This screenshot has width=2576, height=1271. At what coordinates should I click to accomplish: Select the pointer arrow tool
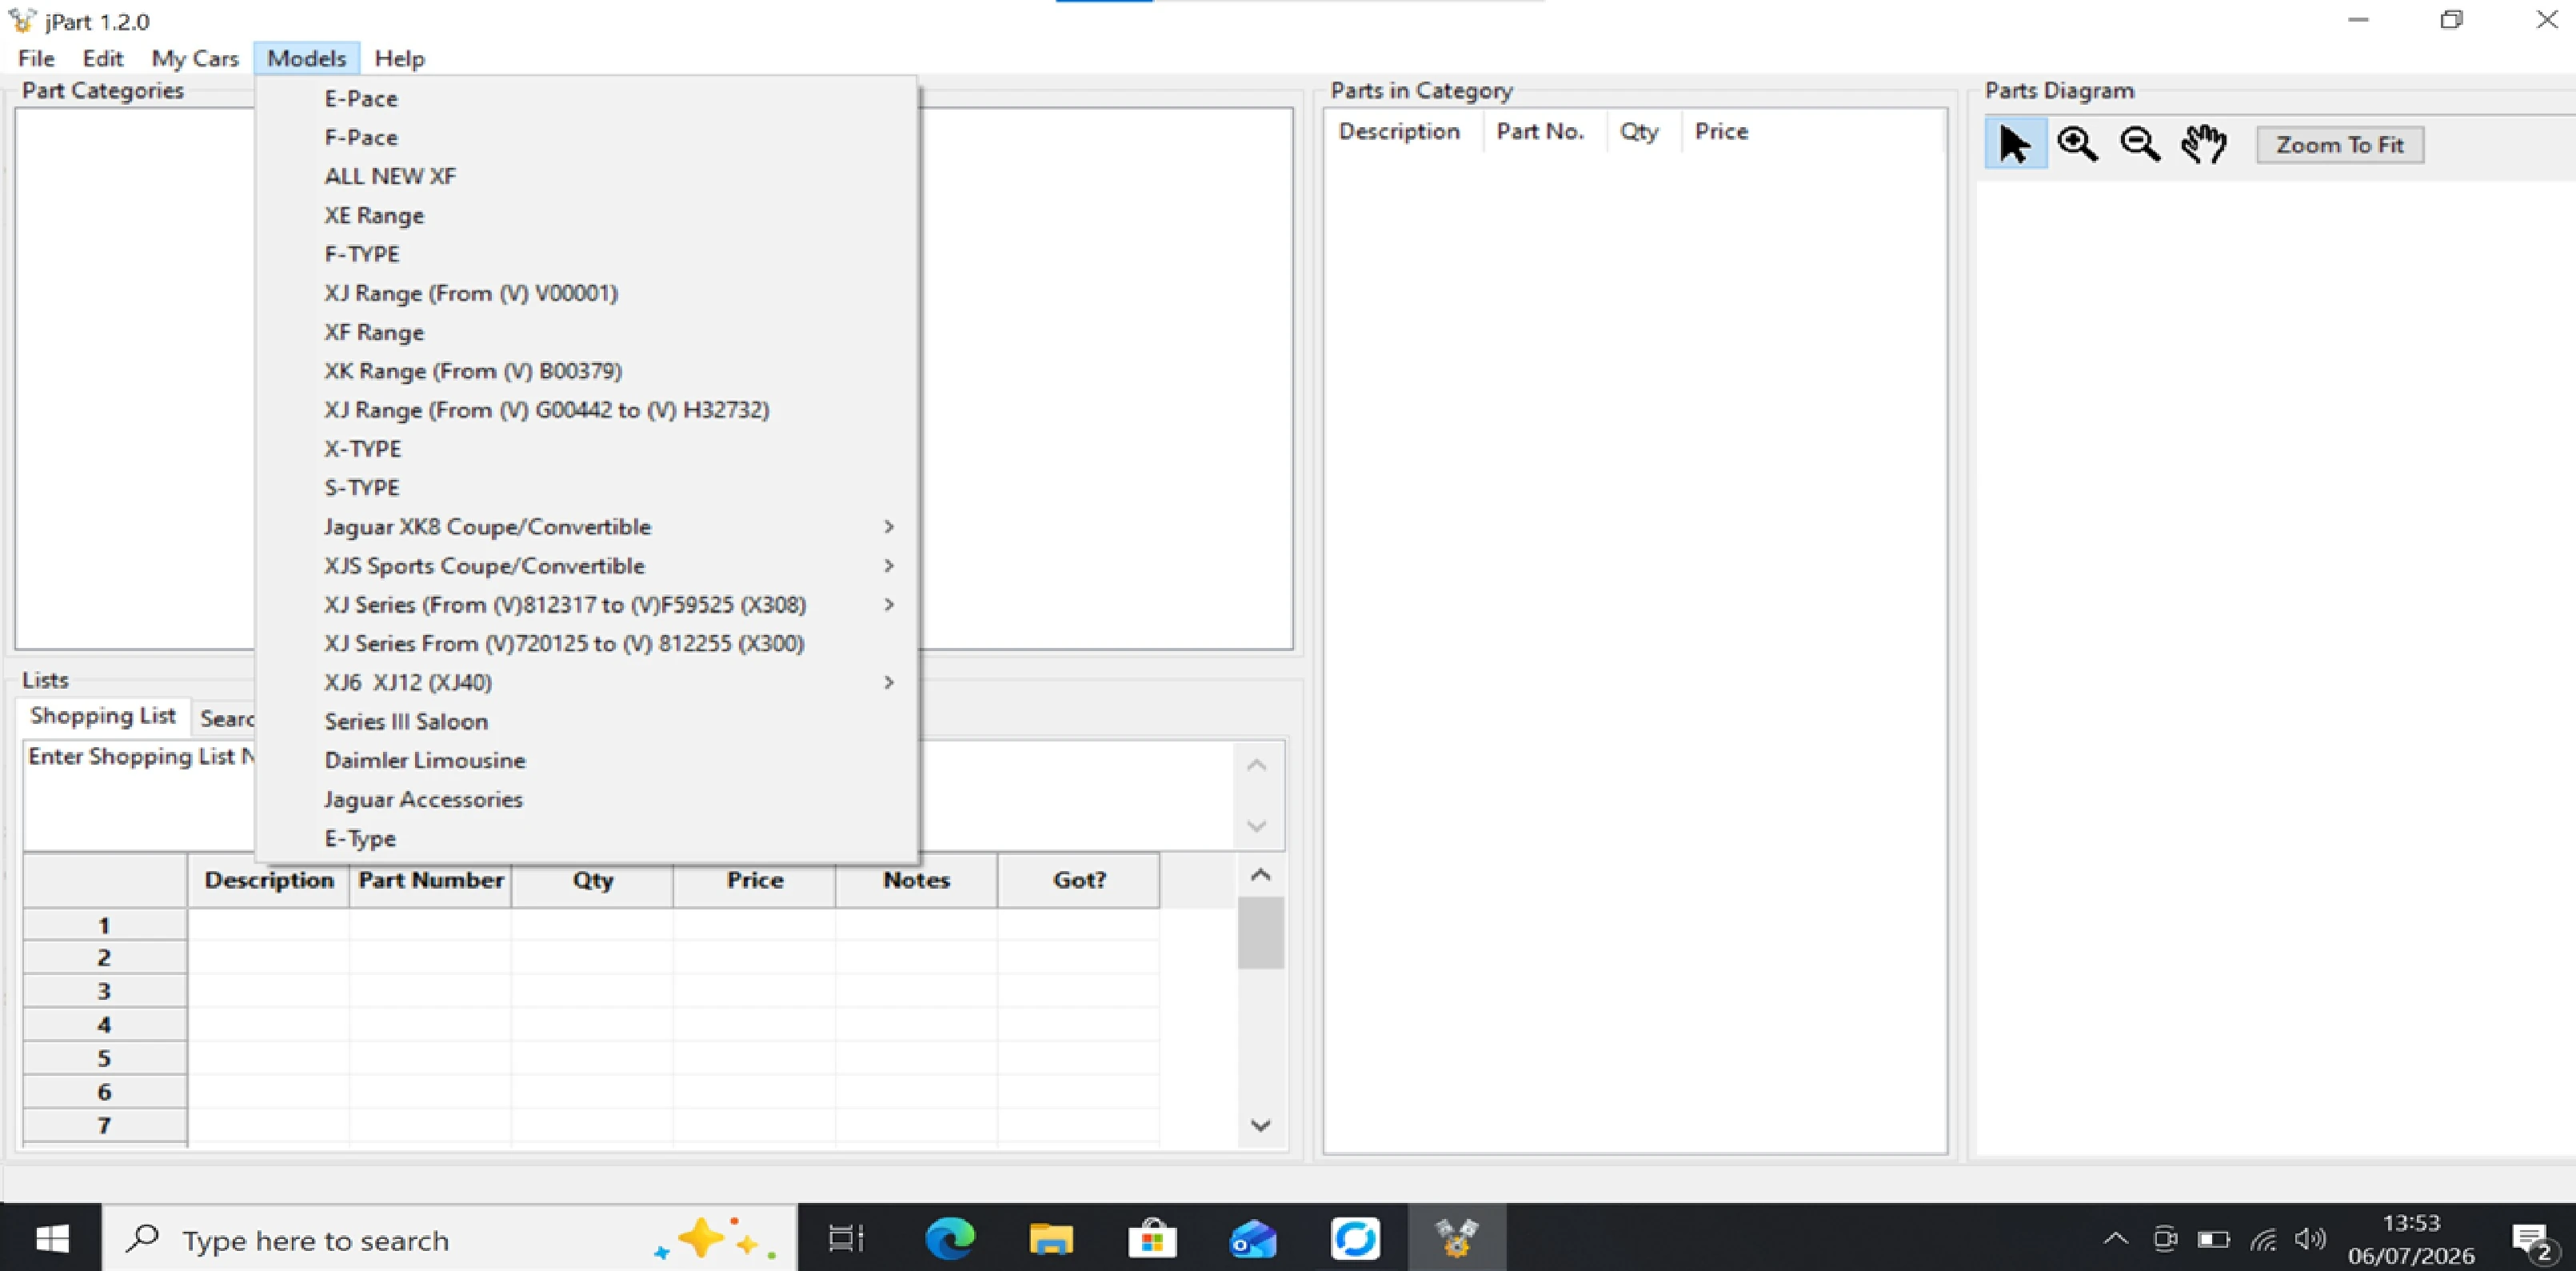click(x=2015, y=144)
